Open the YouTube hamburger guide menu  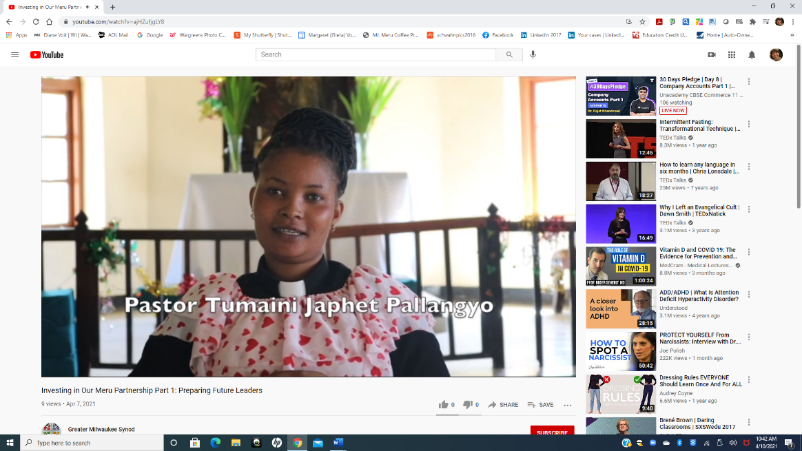coord(14,55)
